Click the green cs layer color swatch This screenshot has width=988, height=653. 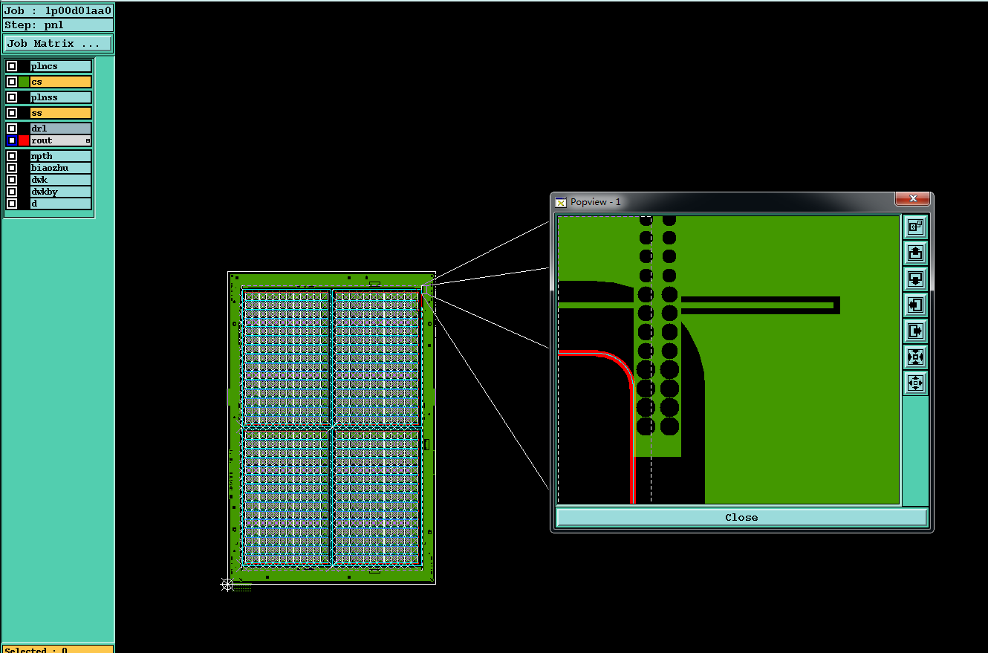tap(24, 82)
